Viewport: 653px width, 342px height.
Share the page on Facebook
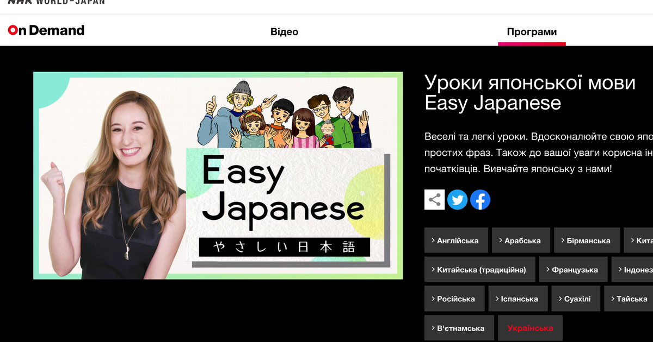click(x=480, y=200)
